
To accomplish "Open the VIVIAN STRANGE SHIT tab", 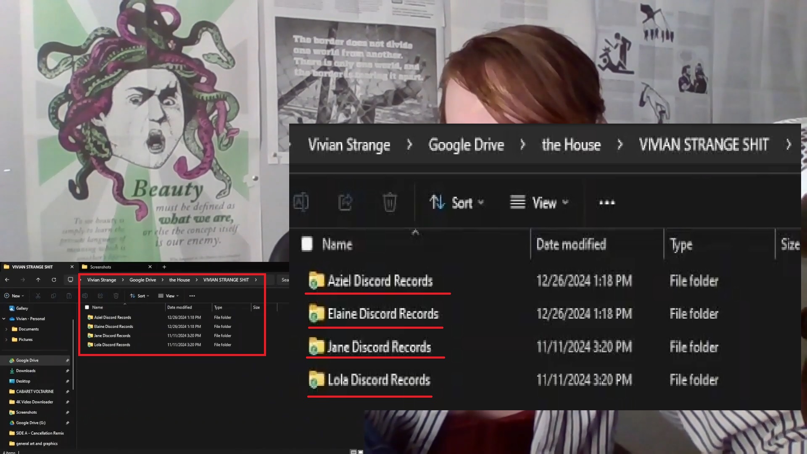I will click(x=32, y=267).
